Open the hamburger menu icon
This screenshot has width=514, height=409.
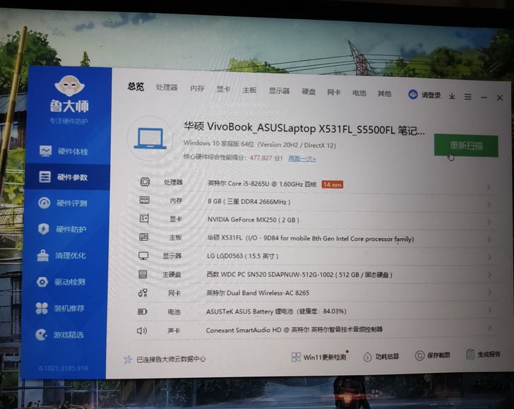[468, 97]
